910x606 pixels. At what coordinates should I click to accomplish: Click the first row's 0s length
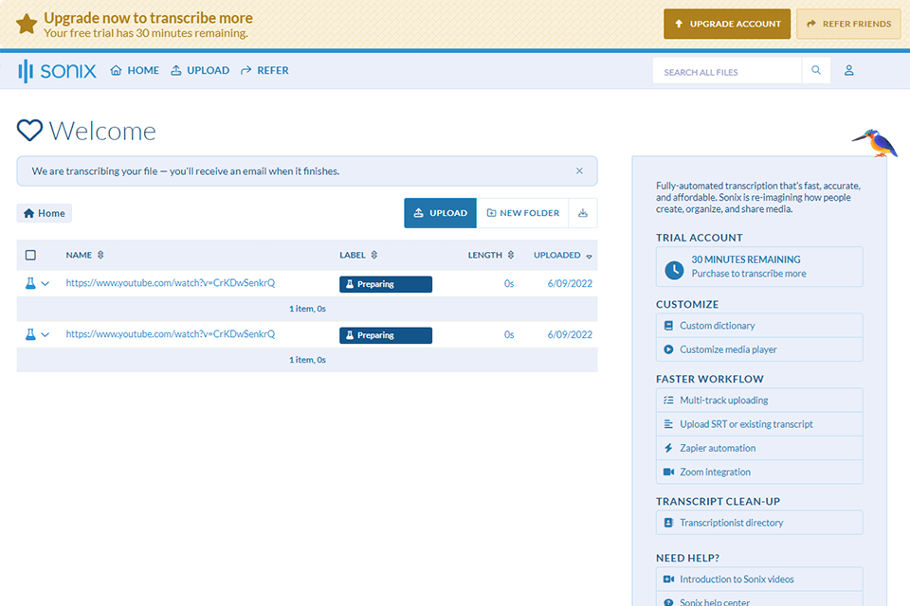click(509, 283)
